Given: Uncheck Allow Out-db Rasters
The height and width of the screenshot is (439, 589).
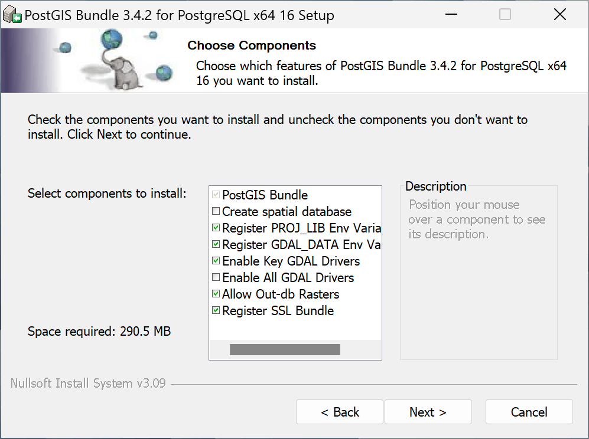Looking at the screenshot, I should (216, 294).
